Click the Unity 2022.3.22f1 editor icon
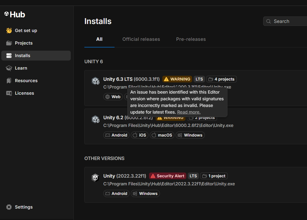The width and height of the screenshot is (307, 220). [95, 178]
